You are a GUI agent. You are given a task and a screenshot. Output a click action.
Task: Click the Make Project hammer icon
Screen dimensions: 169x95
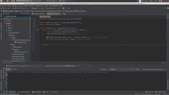30,8
